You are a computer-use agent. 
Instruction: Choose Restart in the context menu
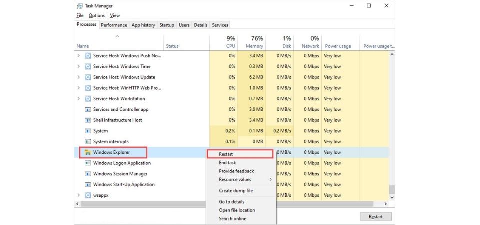240,154
